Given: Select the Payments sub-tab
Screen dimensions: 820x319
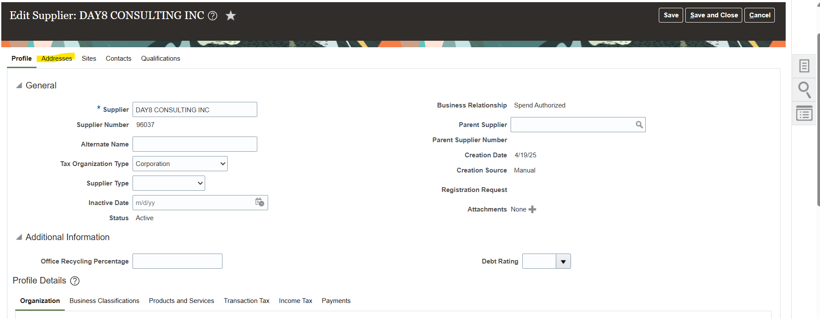Looking at the screenshot, I should (x=336, y=301).
